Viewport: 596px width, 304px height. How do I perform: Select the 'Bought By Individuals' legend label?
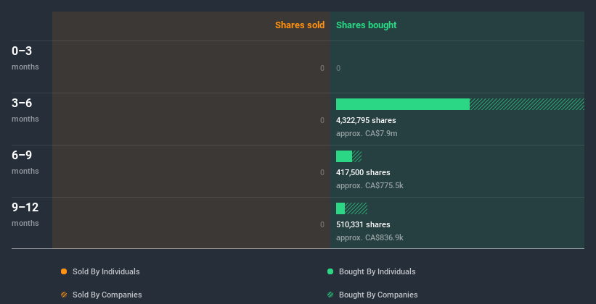[x=377, y=271]
